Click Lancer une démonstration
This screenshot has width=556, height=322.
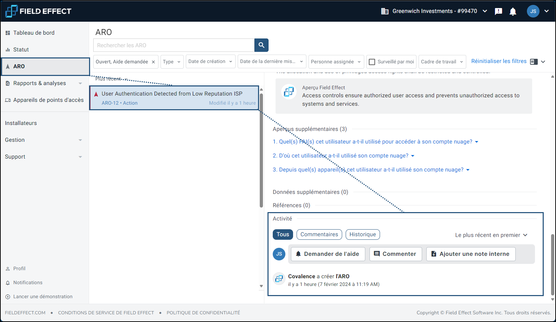43,296
